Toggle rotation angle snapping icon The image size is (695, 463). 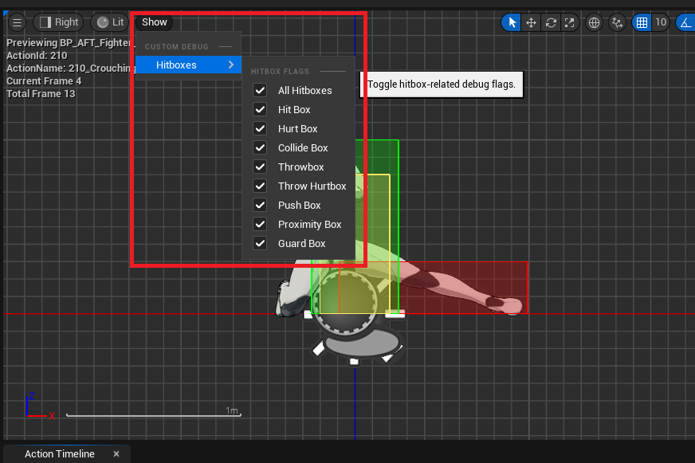[685, 22]
